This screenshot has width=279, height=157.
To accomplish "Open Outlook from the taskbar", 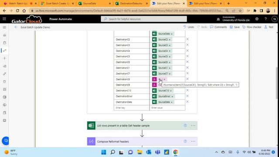I will (149, 152).
